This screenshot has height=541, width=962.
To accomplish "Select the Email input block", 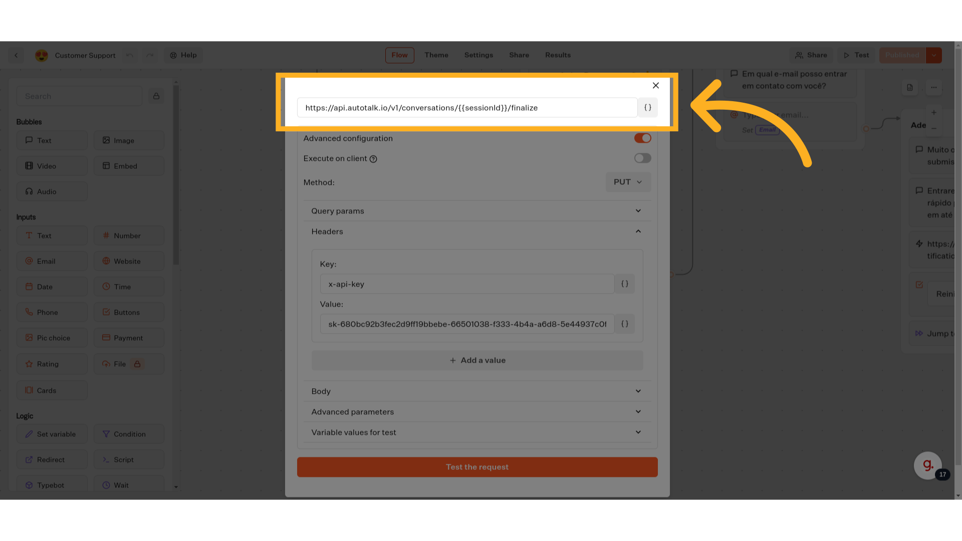I will [x=52, y=261].
